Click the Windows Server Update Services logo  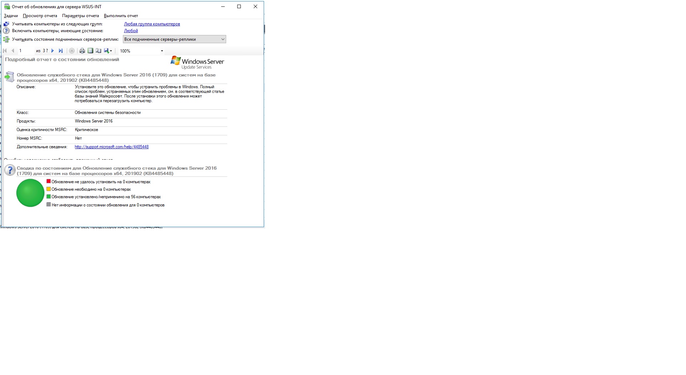coord(197,62)
